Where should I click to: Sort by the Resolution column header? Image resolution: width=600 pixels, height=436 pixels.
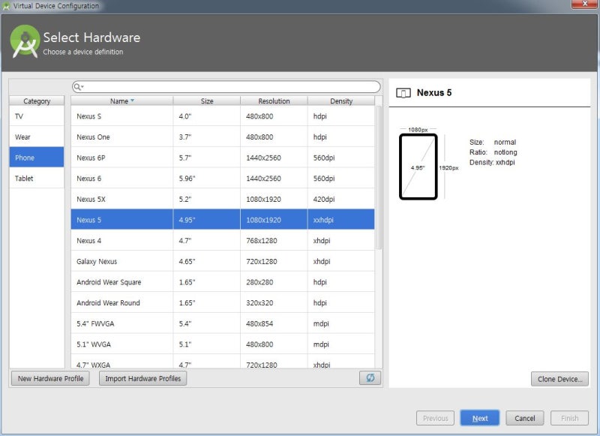(274, 101)
